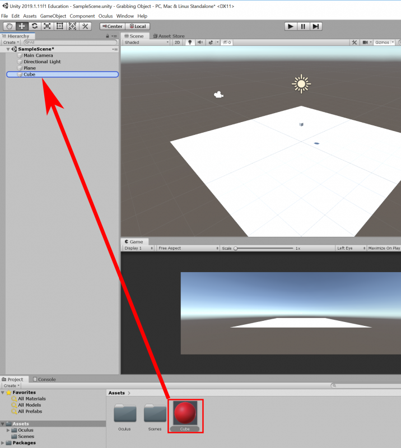Switch to Console tab
The image size is (401, 448).
pos(44,380)
